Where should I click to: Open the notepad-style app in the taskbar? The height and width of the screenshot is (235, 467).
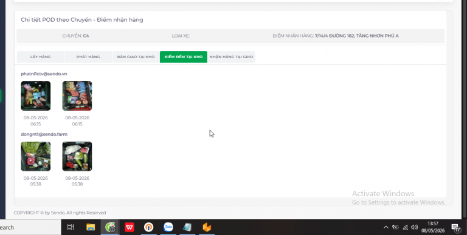(x=187, y=227)
